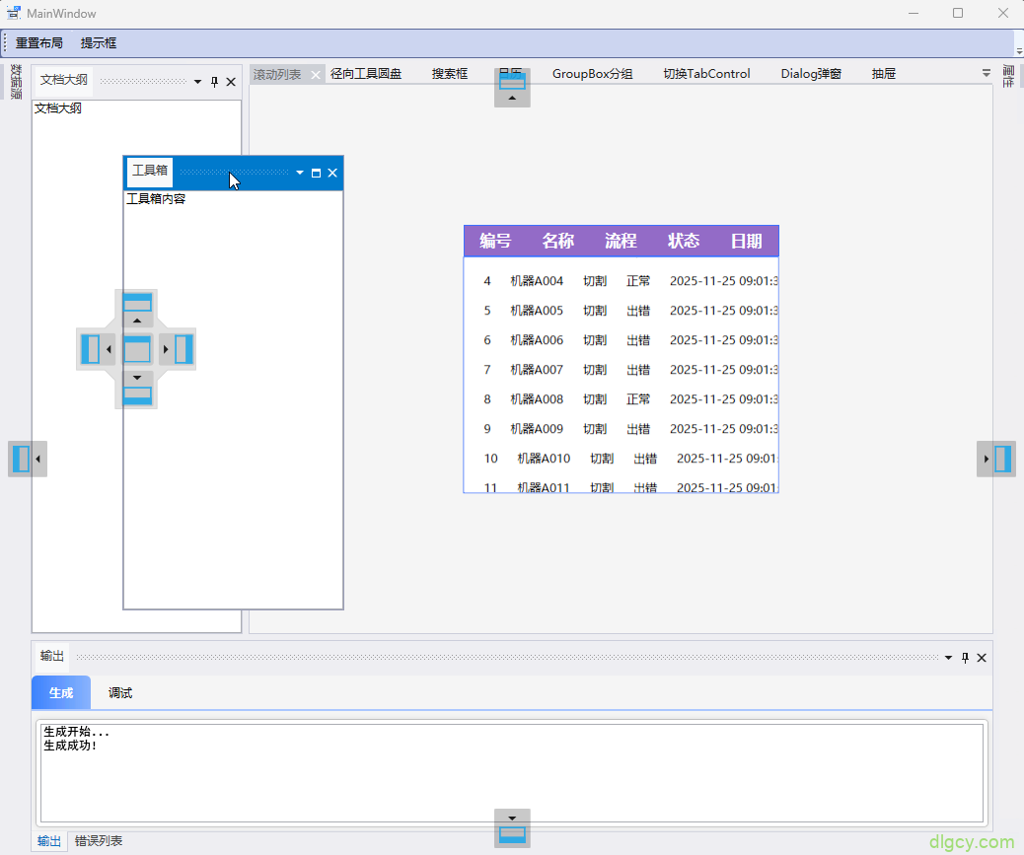Viewport: 1024px width, 855px height.
Task: Click the dock indicator at the window's bottom edge
Action: [512, 828]
